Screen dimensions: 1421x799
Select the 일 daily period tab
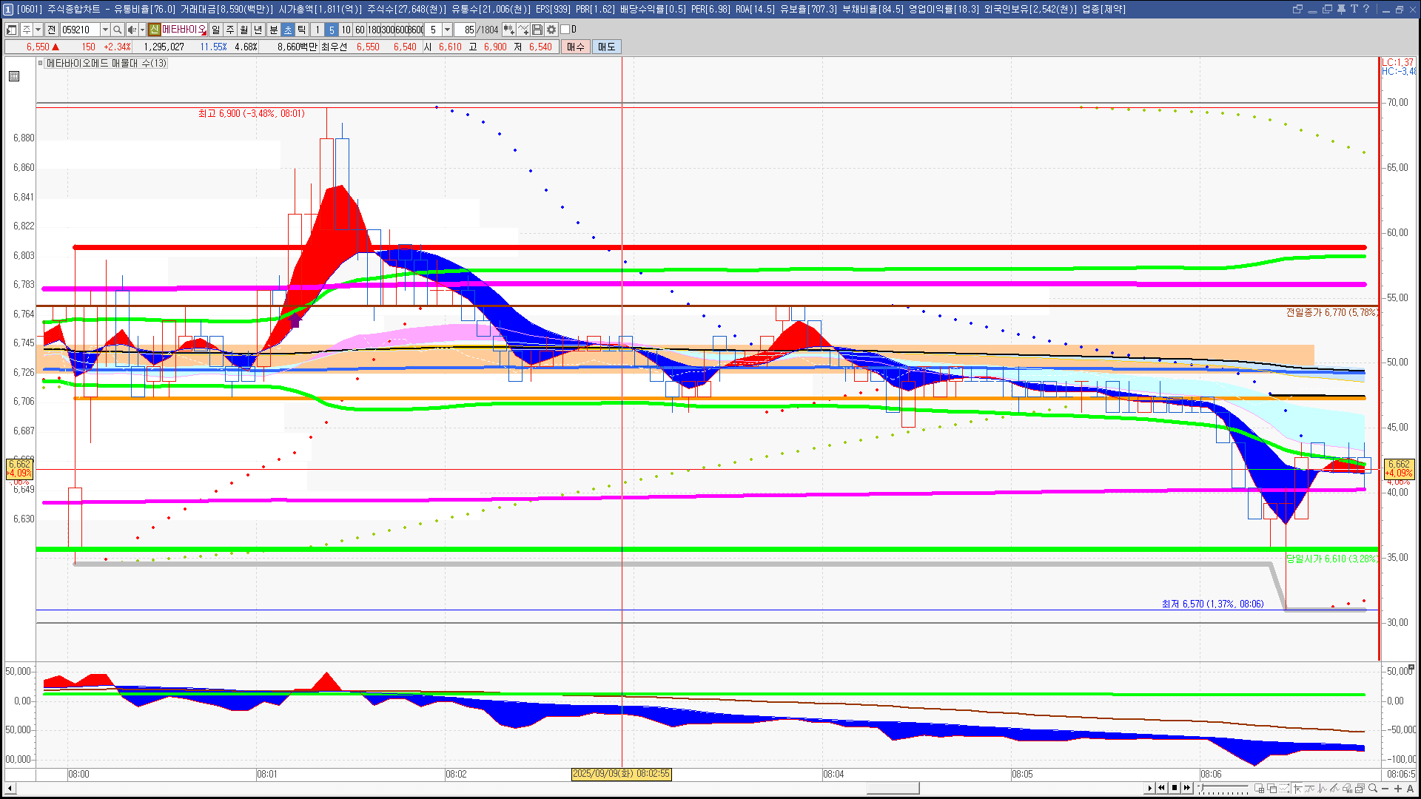(215, 30)
